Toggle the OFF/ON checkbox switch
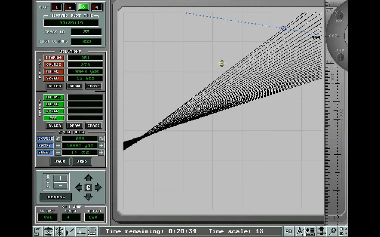380x237 pixels. click(343, 231)
